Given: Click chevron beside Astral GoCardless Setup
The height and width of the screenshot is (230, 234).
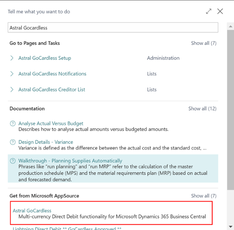Looking at the screenshot, I should pos(12,58).
